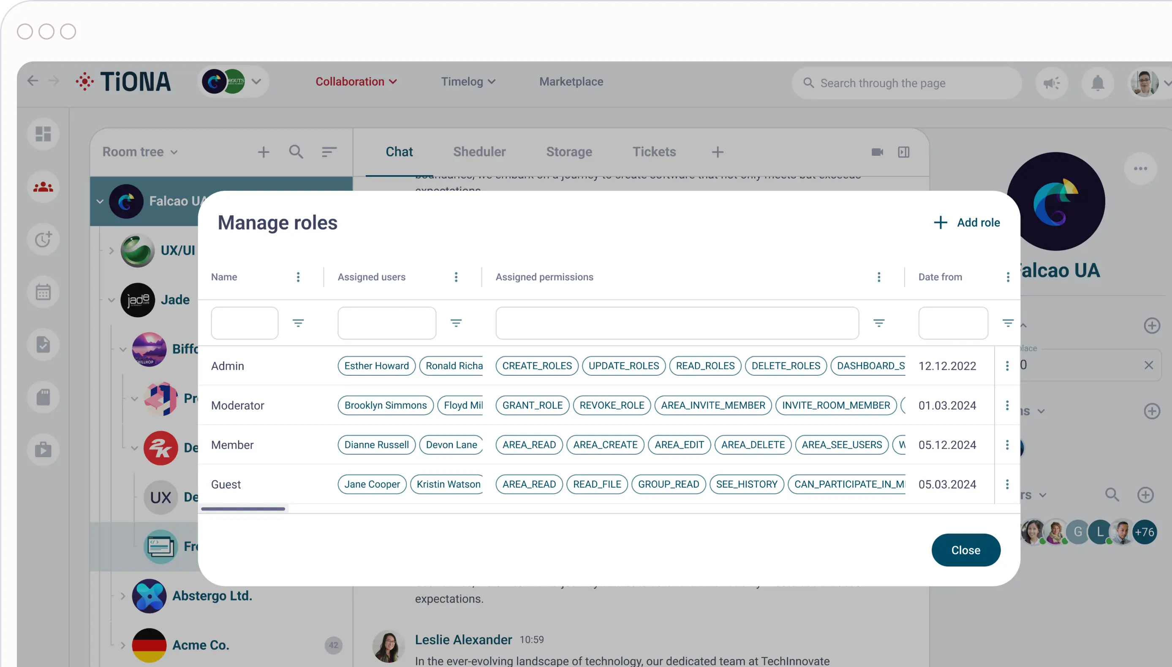This screenshot has width=1172, height=667.
Task: Click Brooklyn Simmons user chip
Action: tap(385, 405)
